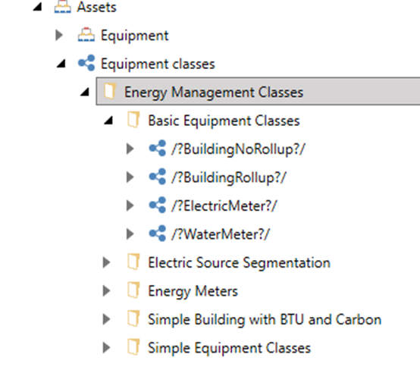Click the Assets hierarchy icon
The height and width of the screenshot is (367, 420).
pyautogui.click(x=62, y=7)
